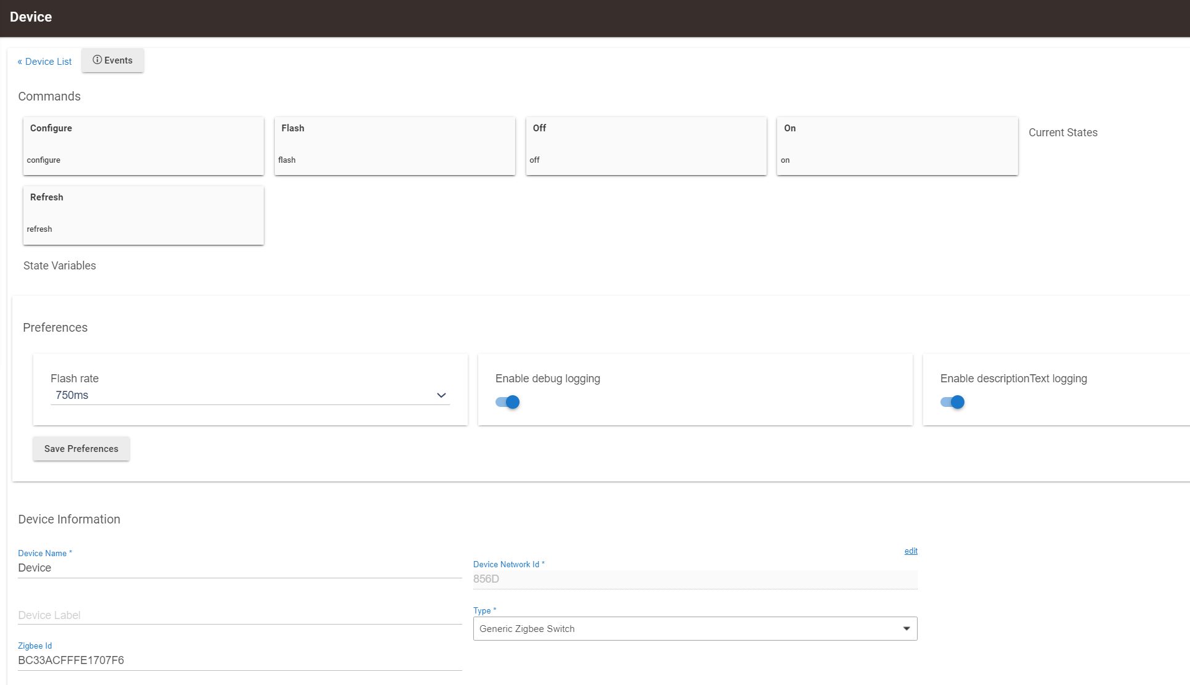This screenshot has width=1190, height=685.
Task: Click the Device Label input field
Action: 239,615
